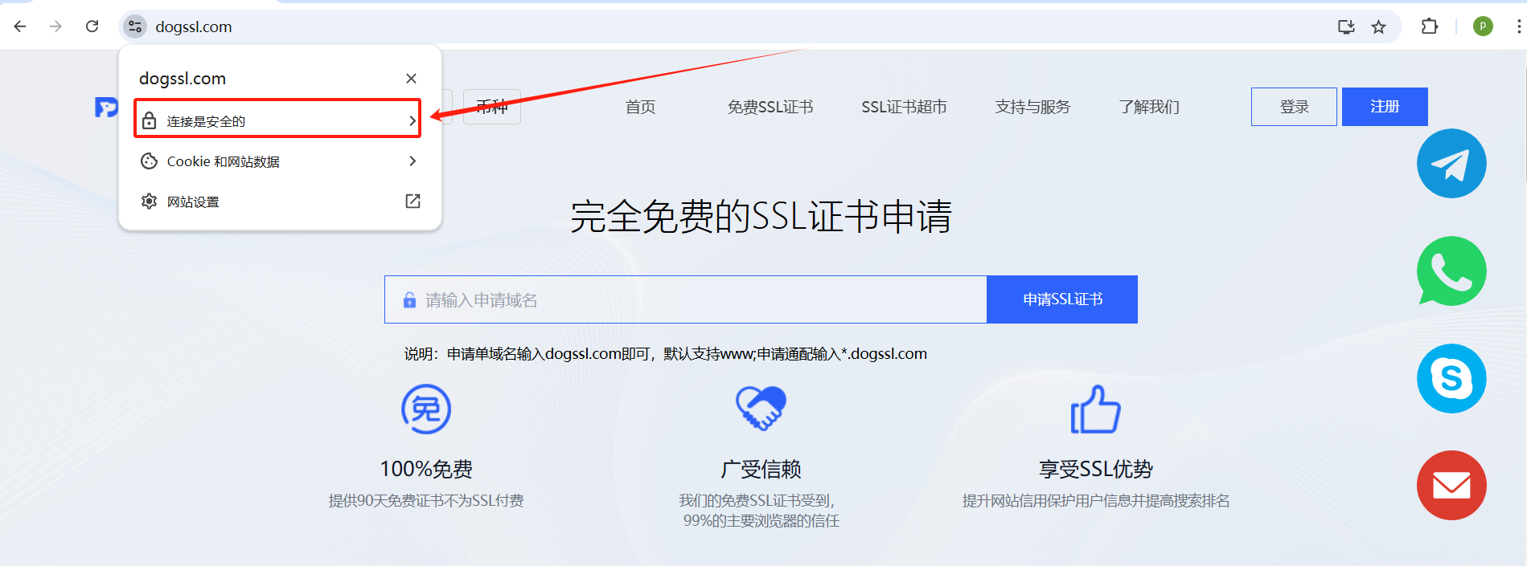Click the 申请SSL证书 button
Screen dimensions: 1527x566
click(1062, 299)
